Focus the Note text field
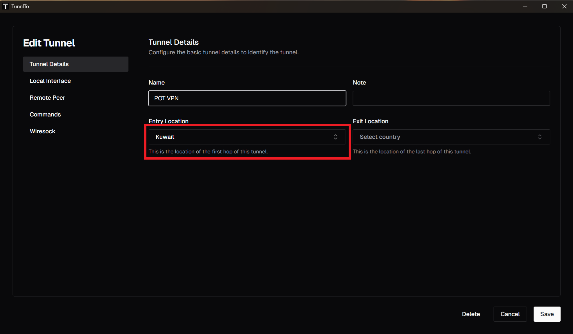The height and width of the screenshot is (334, 573). 451,98
